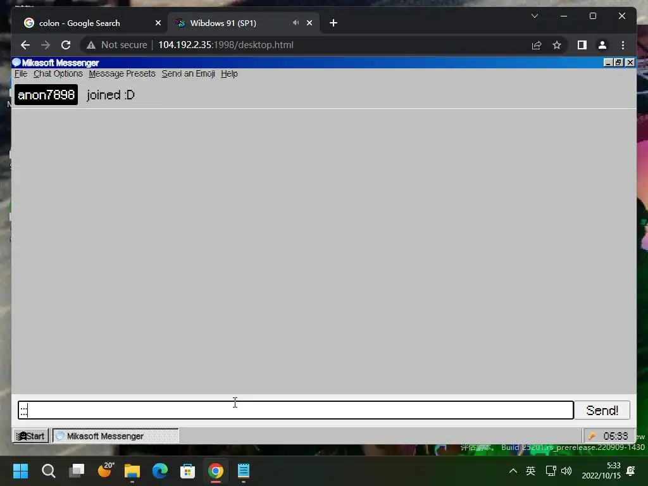Screen dimensions: 648x486
Task: Reload the current page
Action: [x=66, y=45]
